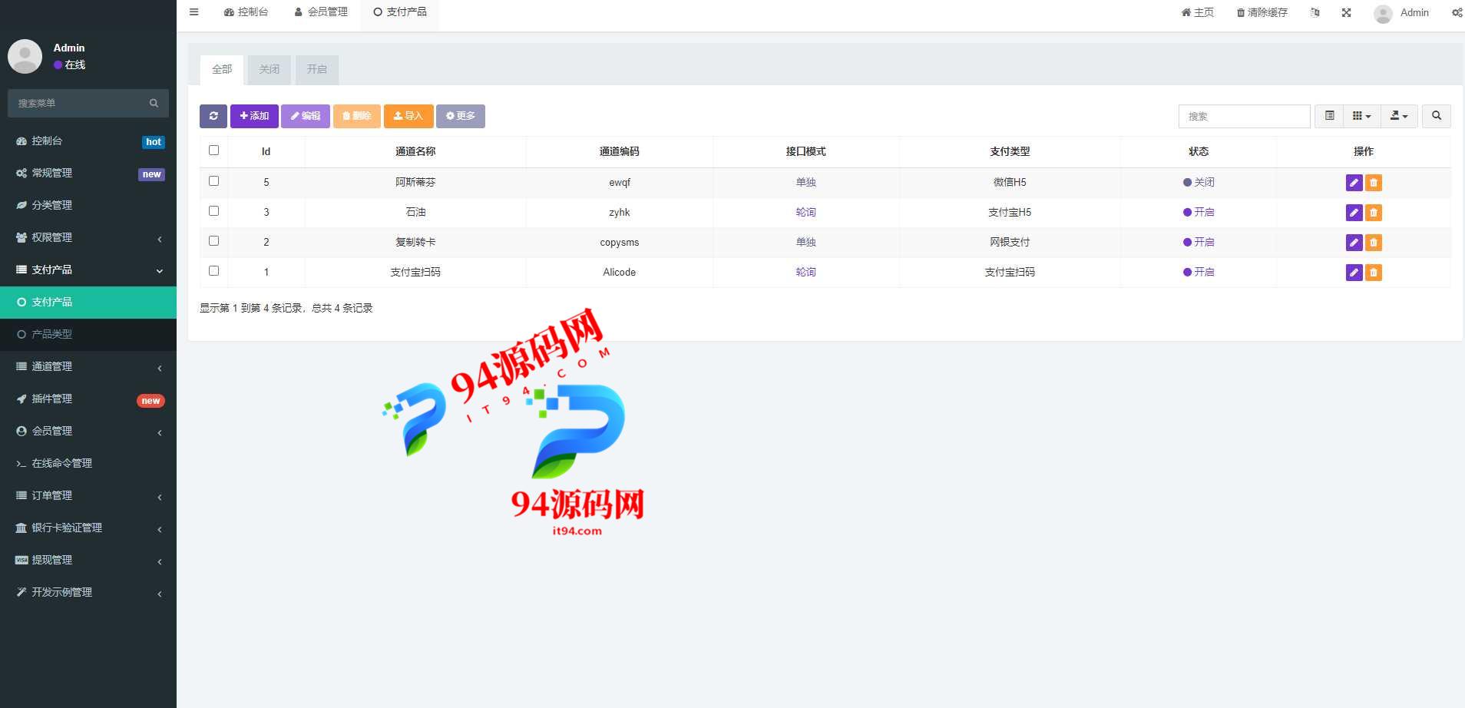Toggle the table card view icon

pos(1329,116)
